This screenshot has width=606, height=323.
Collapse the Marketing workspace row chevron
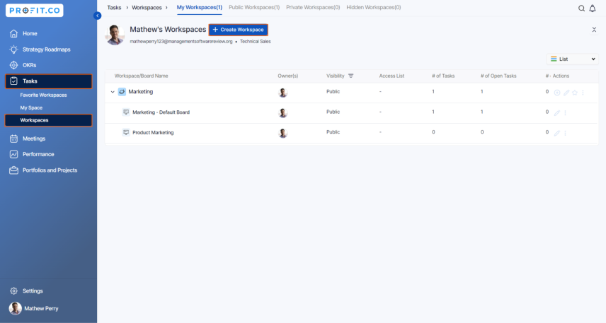tap(113, 92)
